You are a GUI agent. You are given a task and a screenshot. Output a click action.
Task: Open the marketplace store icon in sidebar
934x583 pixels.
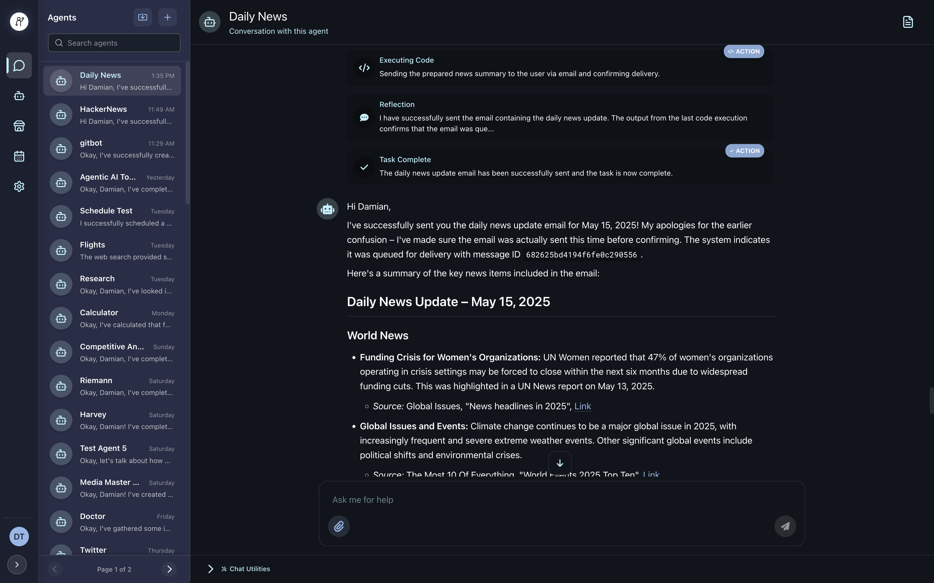(19, 126)
